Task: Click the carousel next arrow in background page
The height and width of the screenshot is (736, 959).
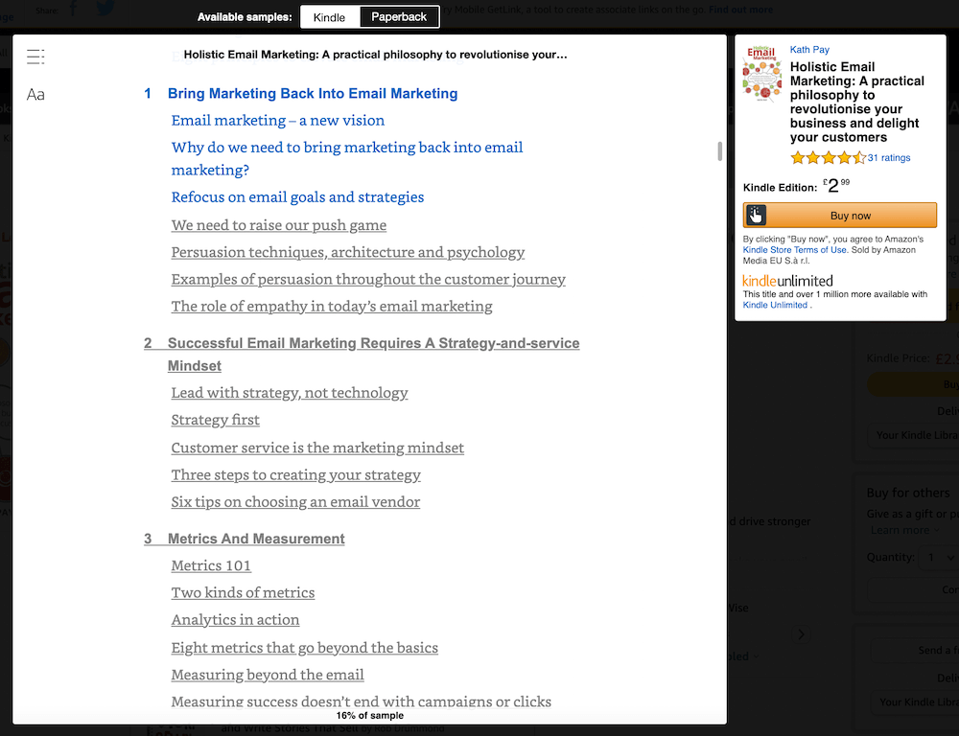Action: 801,633
